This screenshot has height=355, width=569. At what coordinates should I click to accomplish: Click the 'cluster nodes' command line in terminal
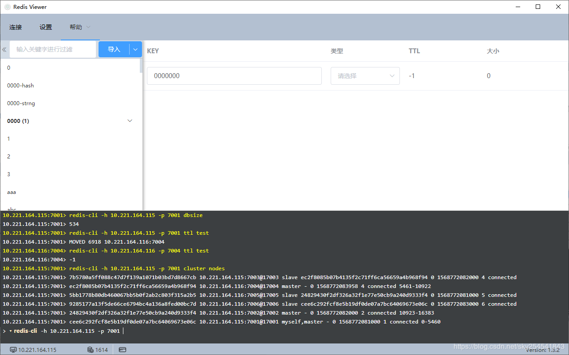114,268
